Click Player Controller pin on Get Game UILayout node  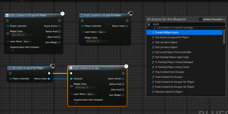[x=10, y=79]
